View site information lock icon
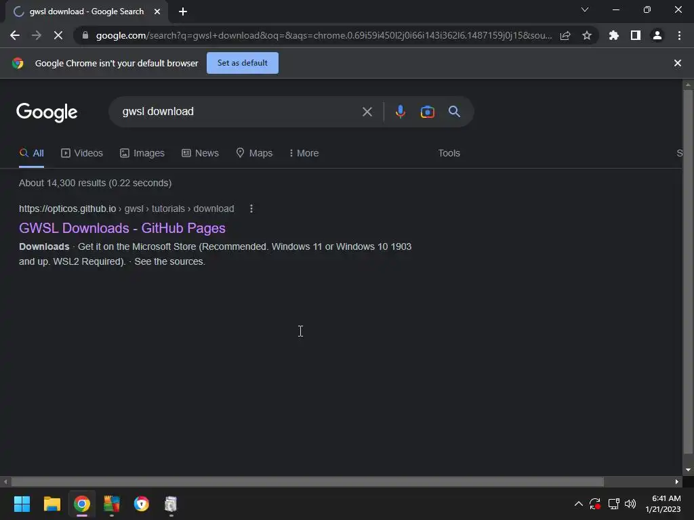 85,35
